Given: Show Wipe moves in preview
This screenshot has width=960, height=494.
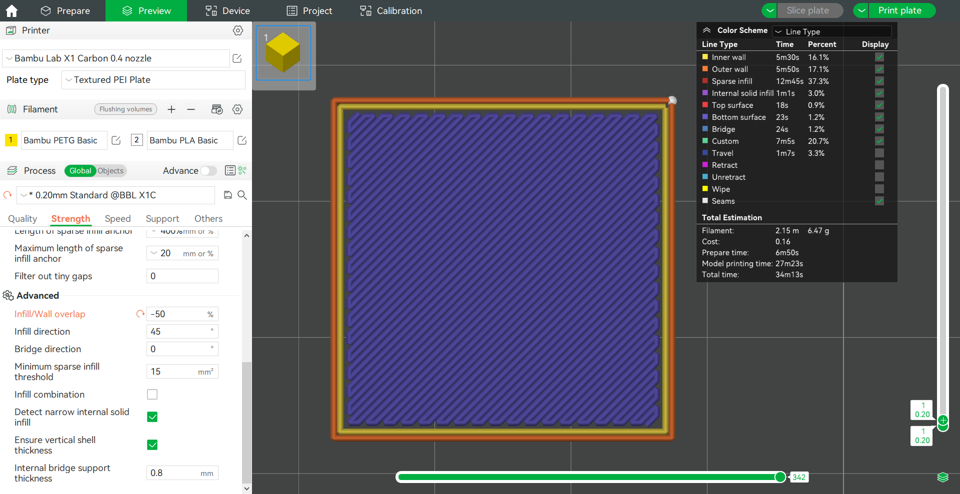Looking at the screenshot, I should [879, 189].
